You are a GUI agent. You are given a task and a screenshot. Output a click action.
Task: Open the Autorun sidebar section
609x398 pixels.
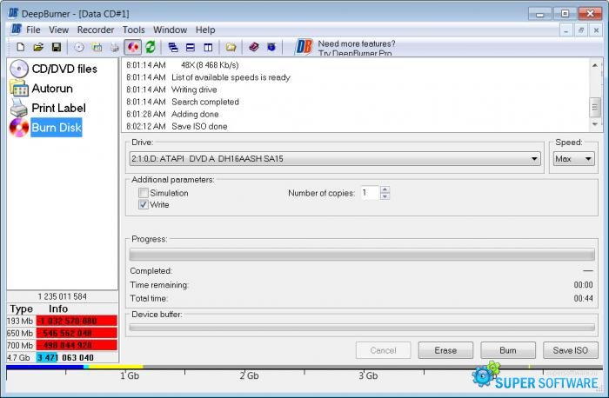click(41, 89)
